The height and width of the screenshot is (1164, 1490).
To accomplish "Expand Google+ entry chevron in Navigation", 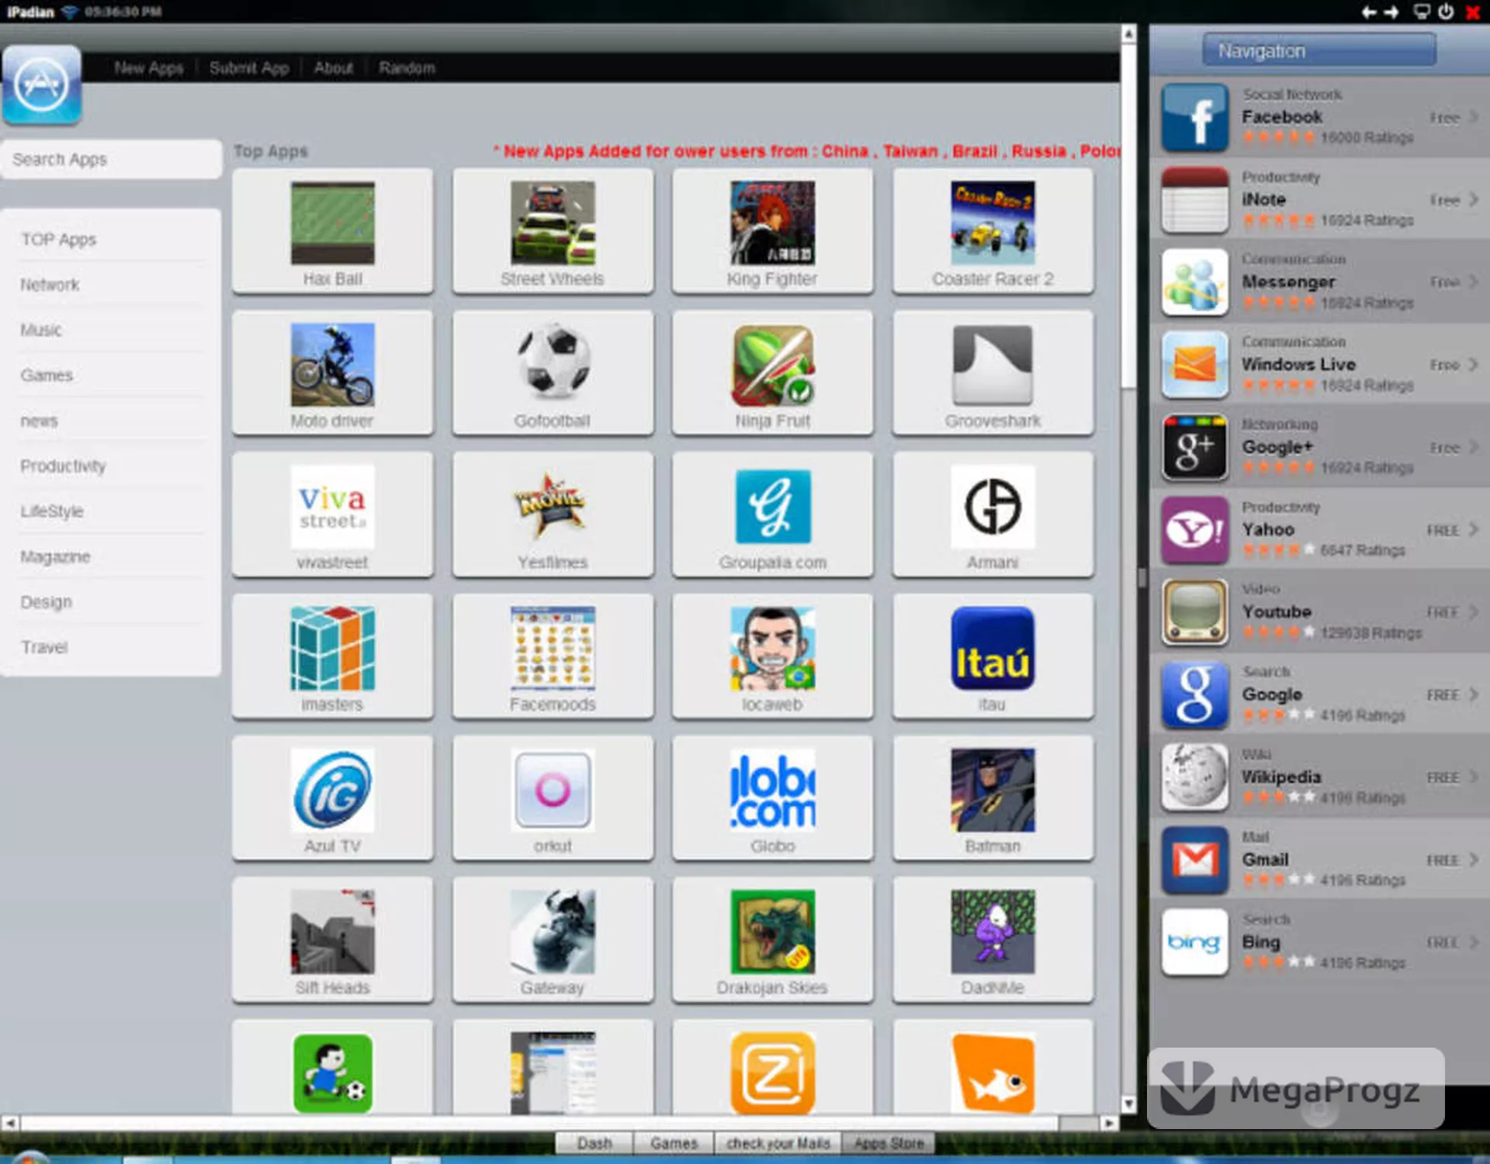I will point(1473,447).
